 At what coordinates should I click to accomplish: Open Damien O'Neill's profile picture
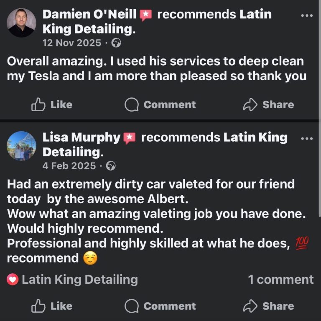click(x=21, y=23)
